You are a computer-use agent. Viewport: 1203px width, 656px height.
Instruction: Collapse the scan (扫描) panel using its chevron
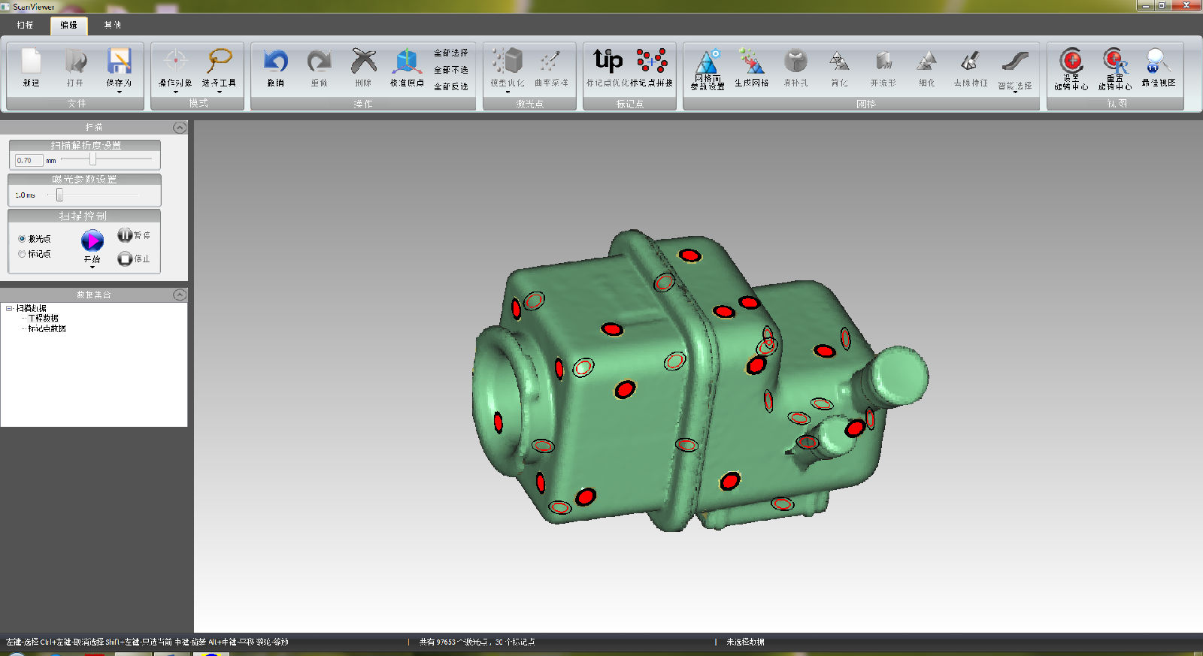179,128
